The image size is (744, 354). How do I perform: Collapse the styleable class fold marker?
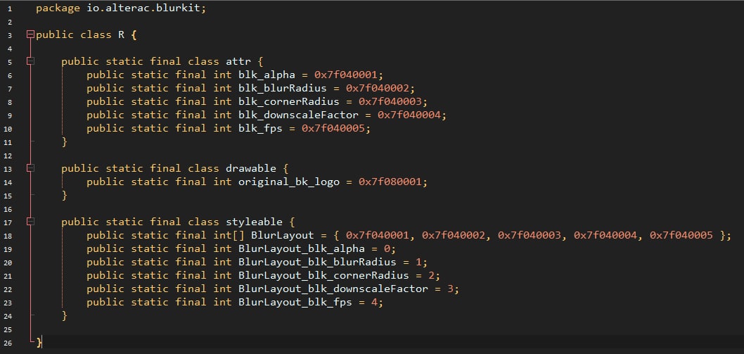click(x=30, y=222)
